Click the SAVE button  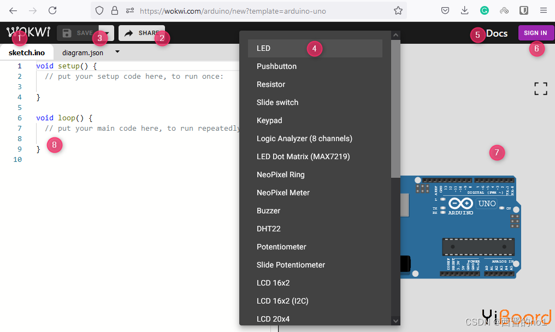point(78,33)
